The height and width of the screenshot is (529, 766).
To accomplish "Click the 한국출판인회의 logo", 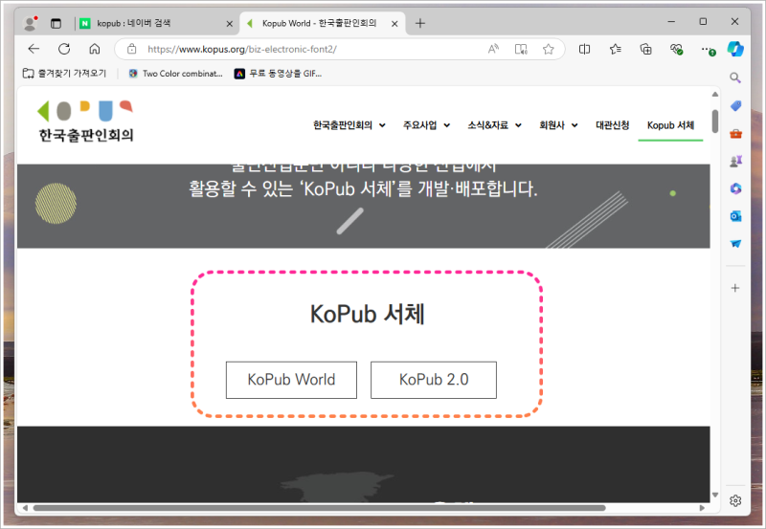I will point(86,121).
